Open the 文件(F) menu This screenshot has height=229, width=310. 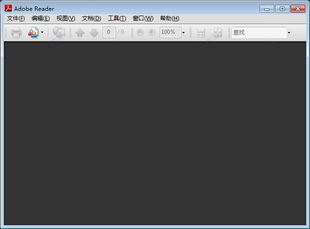(x=16, y=19)
